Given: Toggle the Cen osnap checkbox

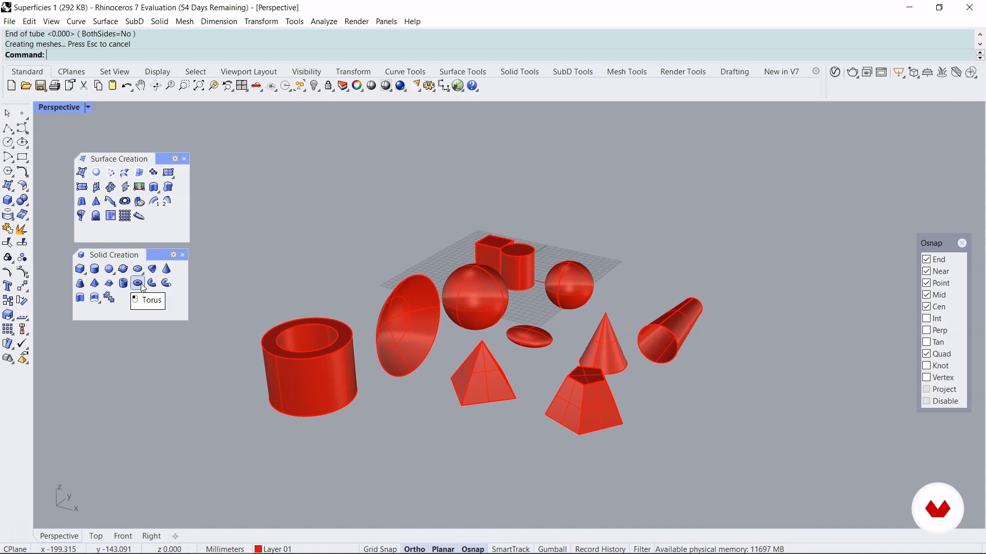Looking at the screenshot, I should (x=926, y=306).
